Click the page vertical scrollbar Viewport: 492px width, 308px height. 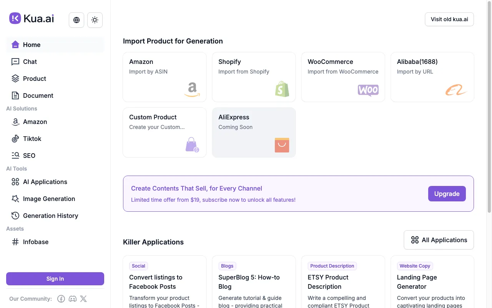[x=489, y=107]
